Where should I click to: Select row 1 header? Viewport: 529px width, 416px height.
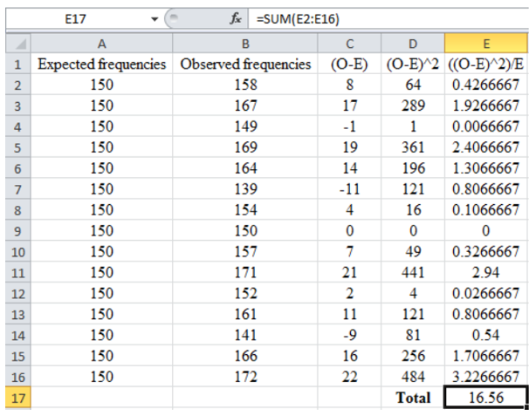(16, 65)
